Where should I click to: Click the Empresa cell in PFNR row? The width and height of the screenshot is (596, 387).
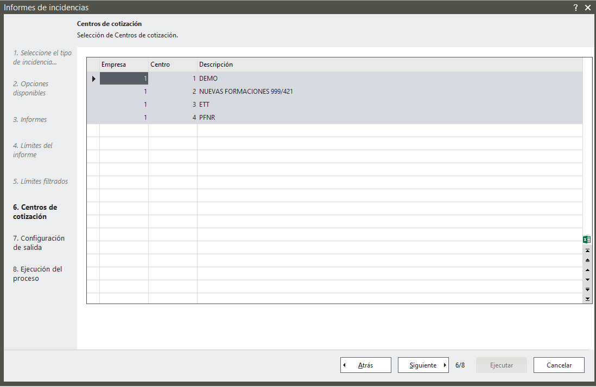click(x=124, y=118)
